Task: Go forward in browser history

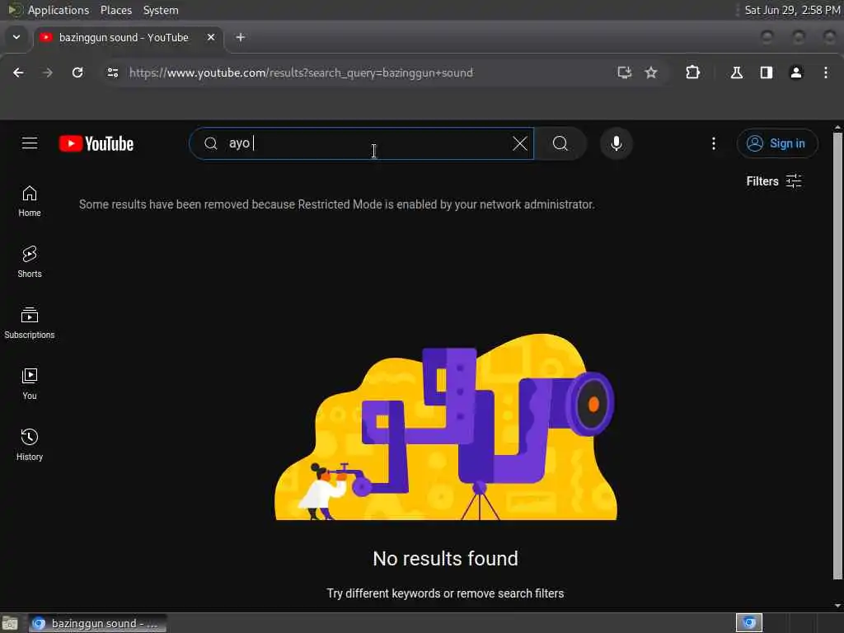Action: coord(48,73)
